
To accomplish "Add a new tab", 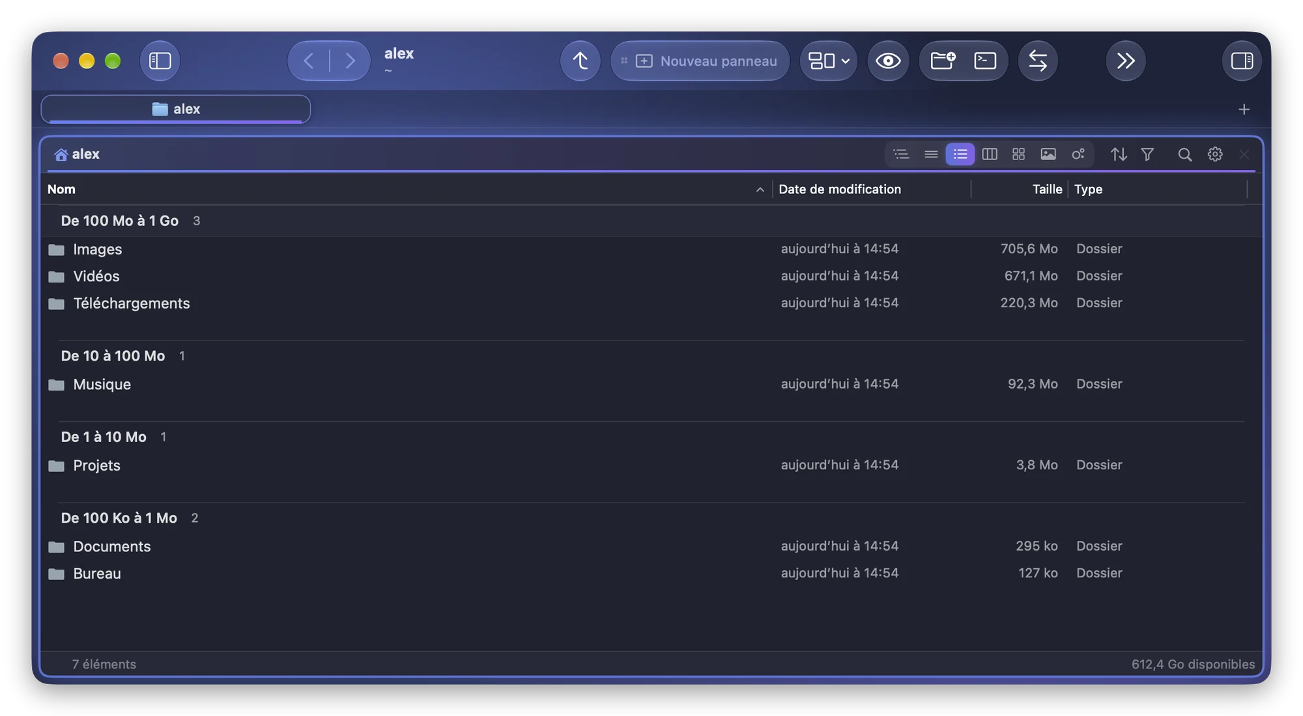I will pos(1244,109).
